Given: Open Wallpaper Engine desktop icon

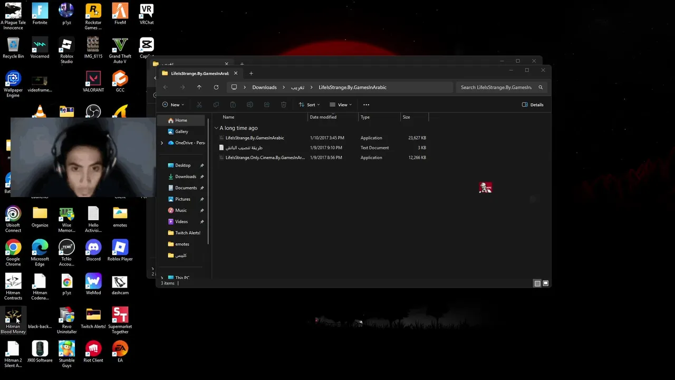Looking at the screenshot, I should coord(13,84).
